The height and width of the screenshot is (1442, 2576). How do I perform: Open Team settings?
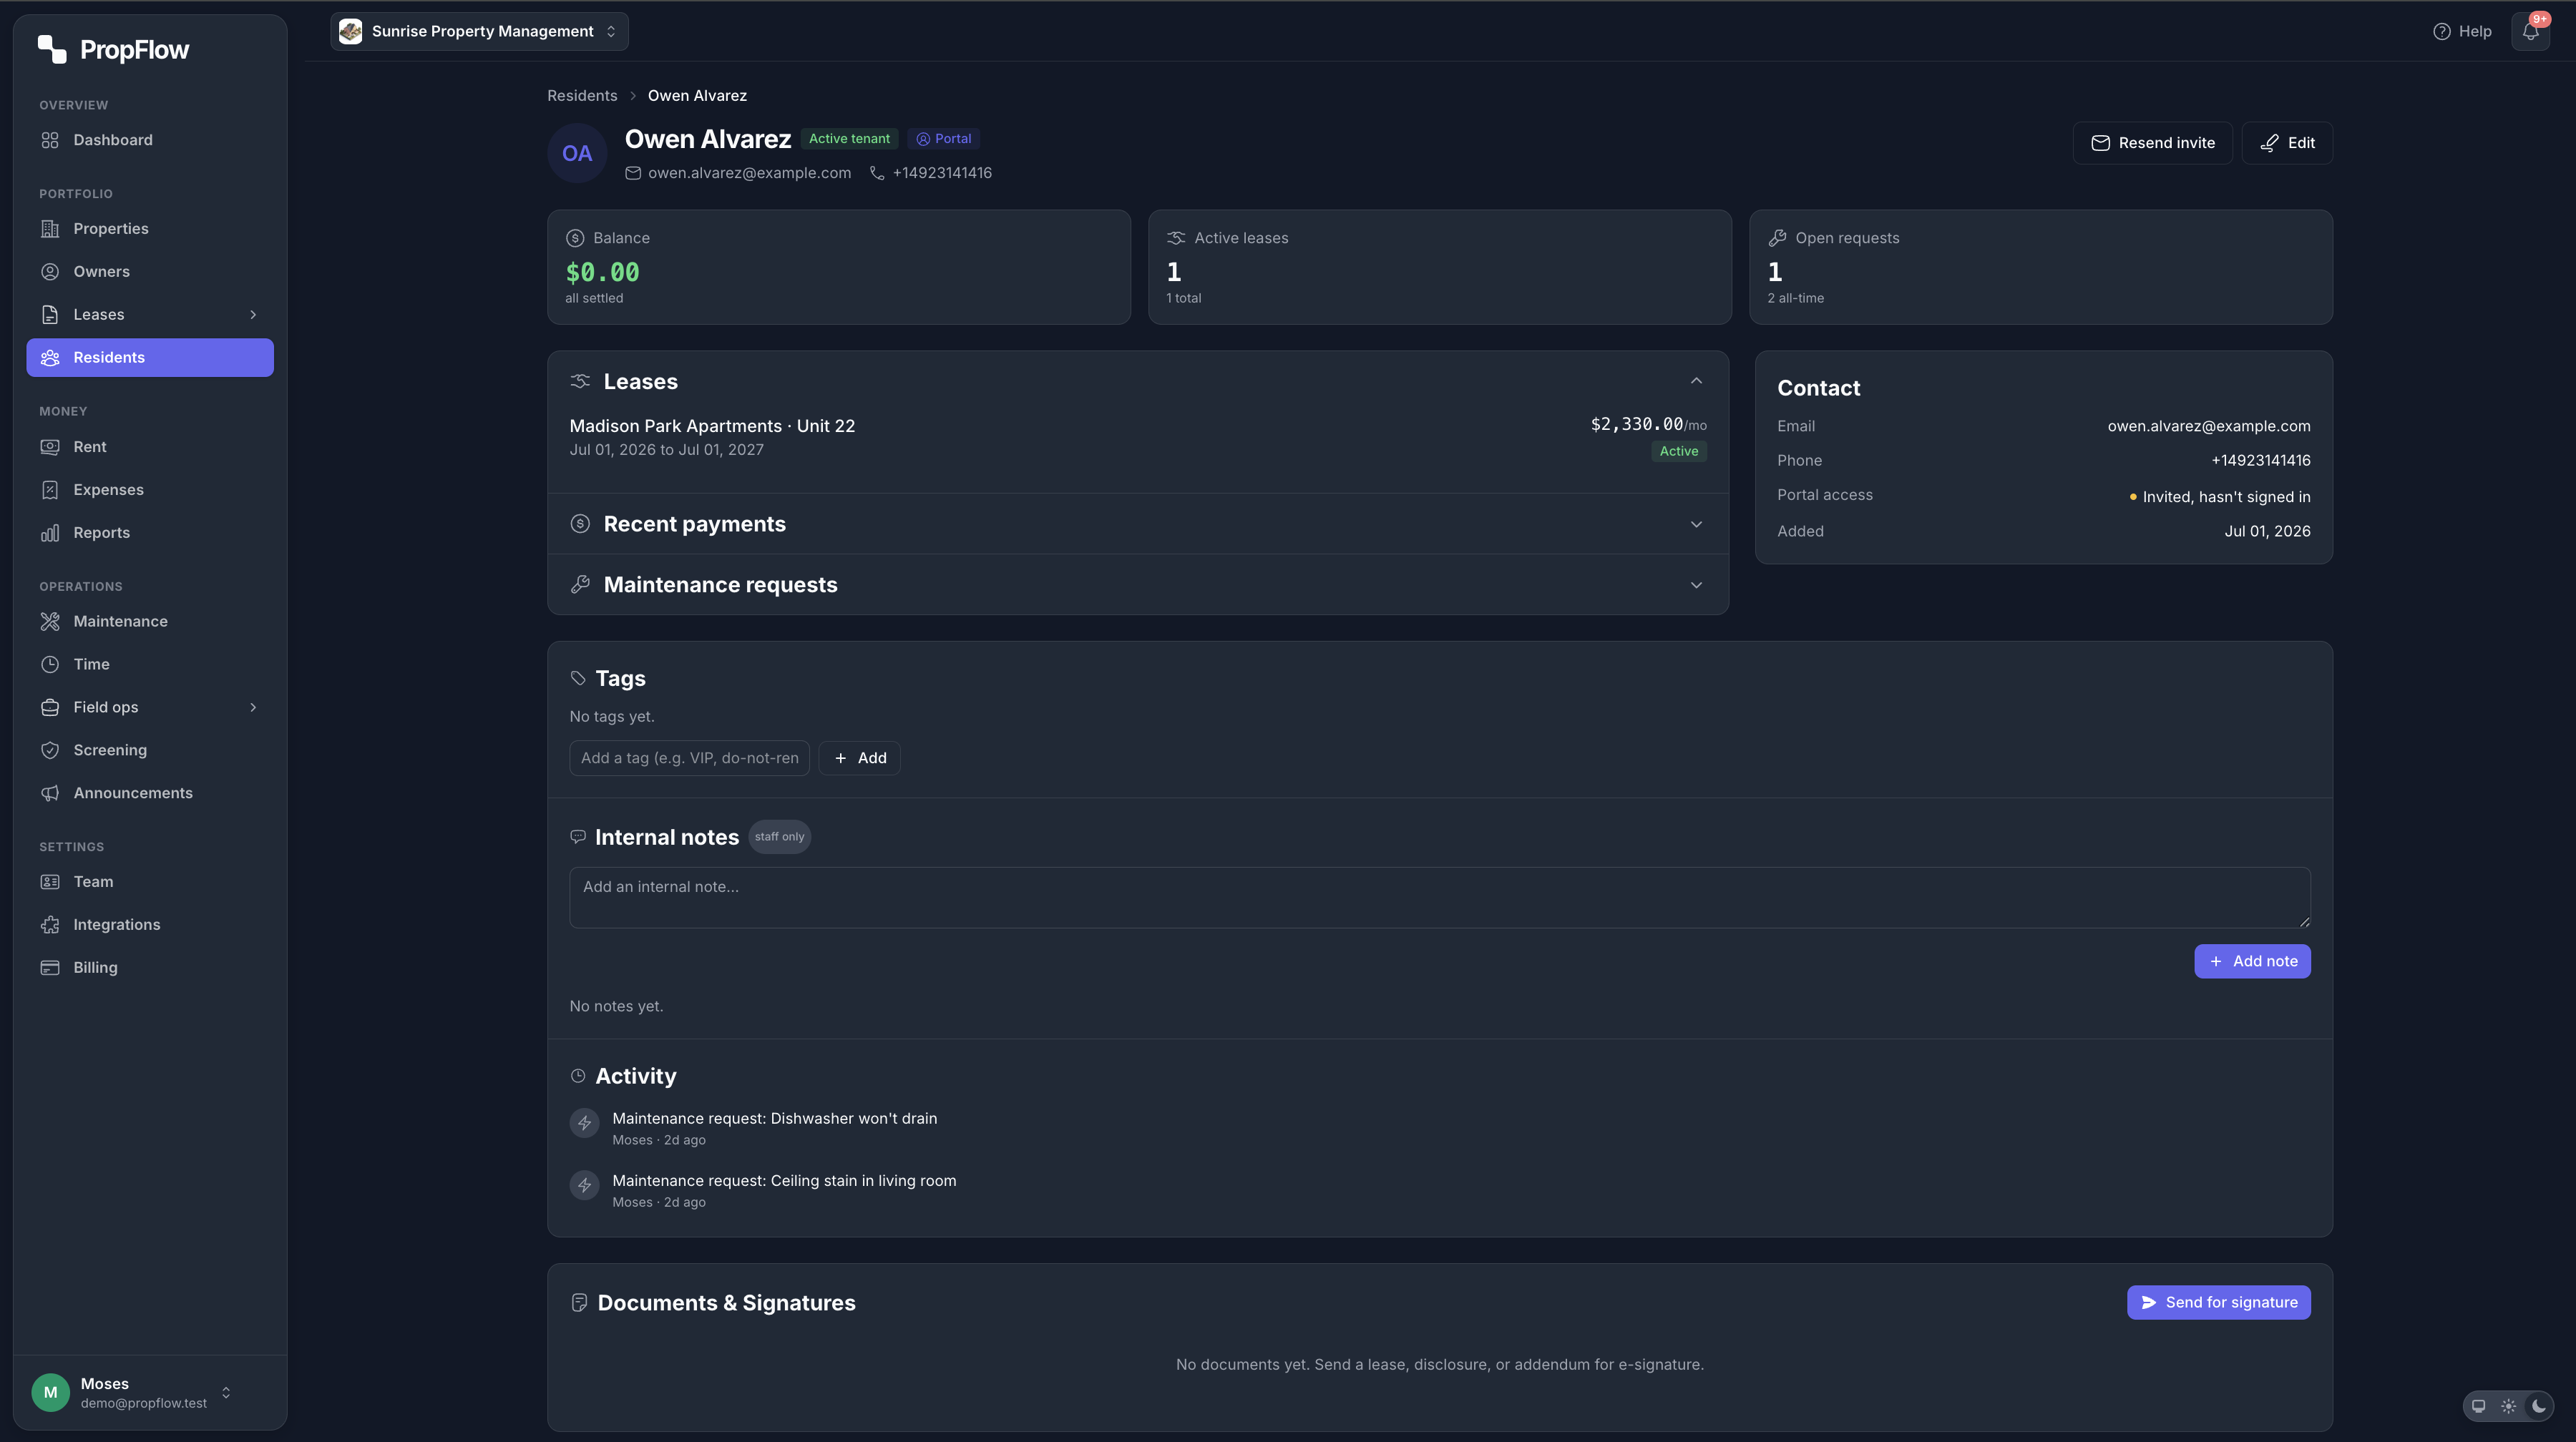click(x=150, y=881)
